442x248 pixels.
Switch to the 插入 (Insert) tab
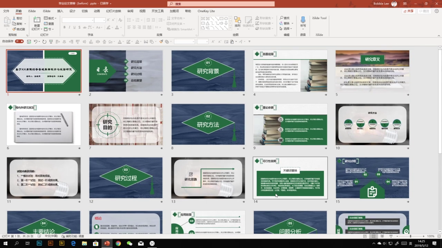point(60,11)
